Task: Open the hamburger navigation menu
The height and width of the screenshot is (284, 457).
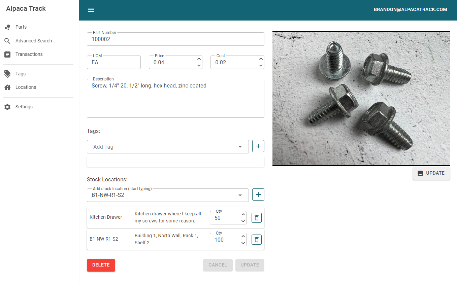Action: [91, 10]
